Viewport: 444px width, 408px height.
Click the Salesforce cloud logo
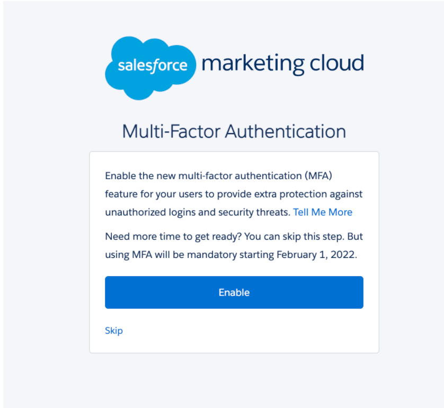(x=150, y=68)
